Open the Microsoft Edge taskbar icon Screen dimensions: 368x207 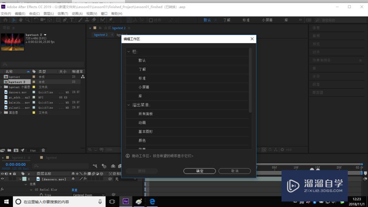152,201
